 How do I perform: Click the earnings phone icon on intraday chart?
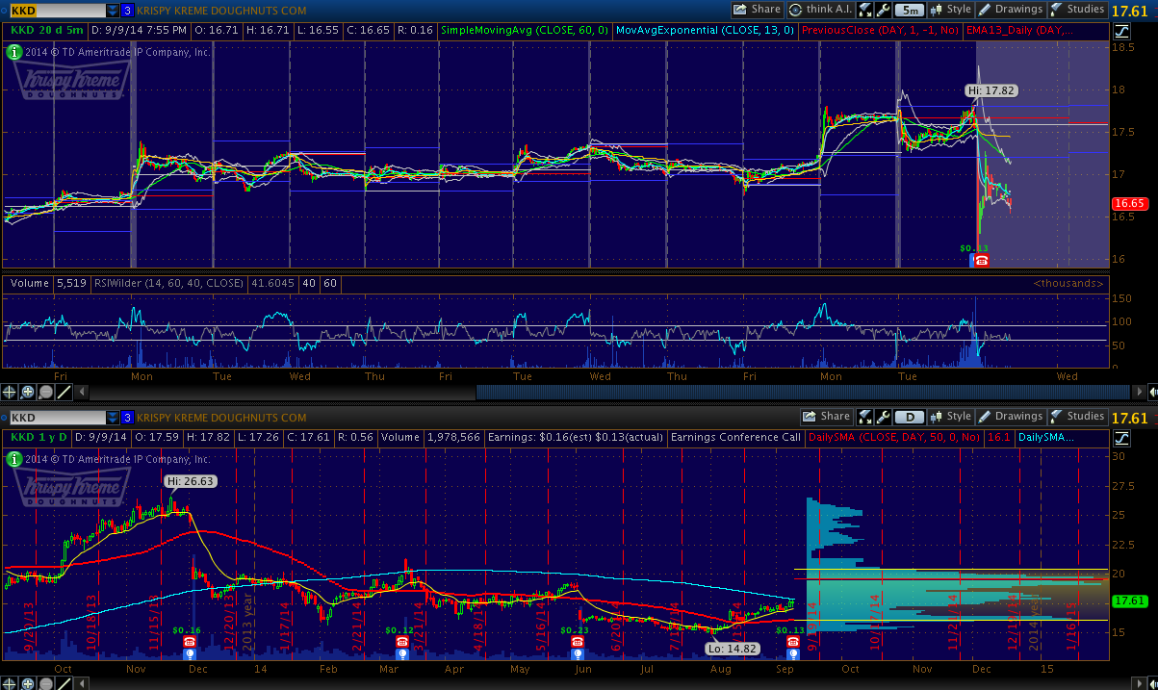[981, 260]
